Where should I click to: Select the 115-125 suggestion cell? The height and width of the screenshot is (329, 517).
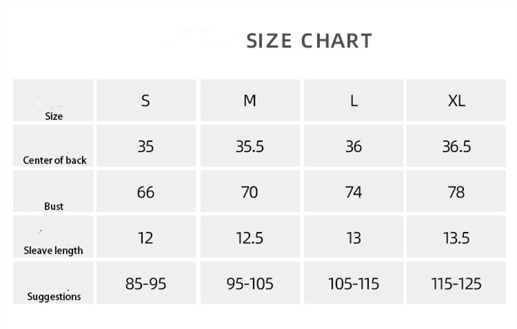point(456,284)
